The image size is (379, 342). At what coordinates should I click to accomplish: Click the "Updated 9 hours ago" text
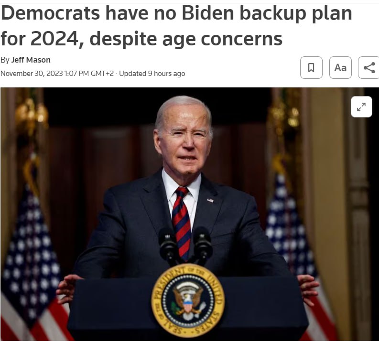coord(152,74)
